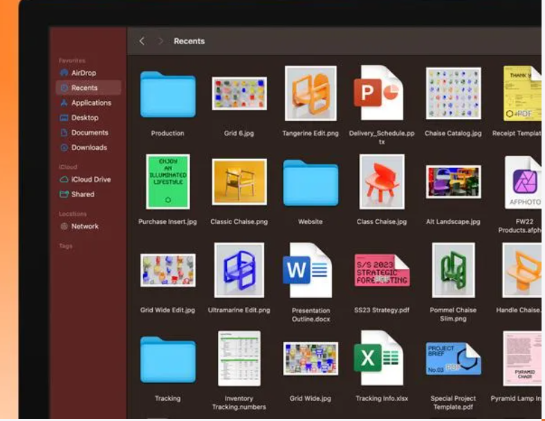
Task: Click the back navigation chevron
Action: (x=142, y=41)
